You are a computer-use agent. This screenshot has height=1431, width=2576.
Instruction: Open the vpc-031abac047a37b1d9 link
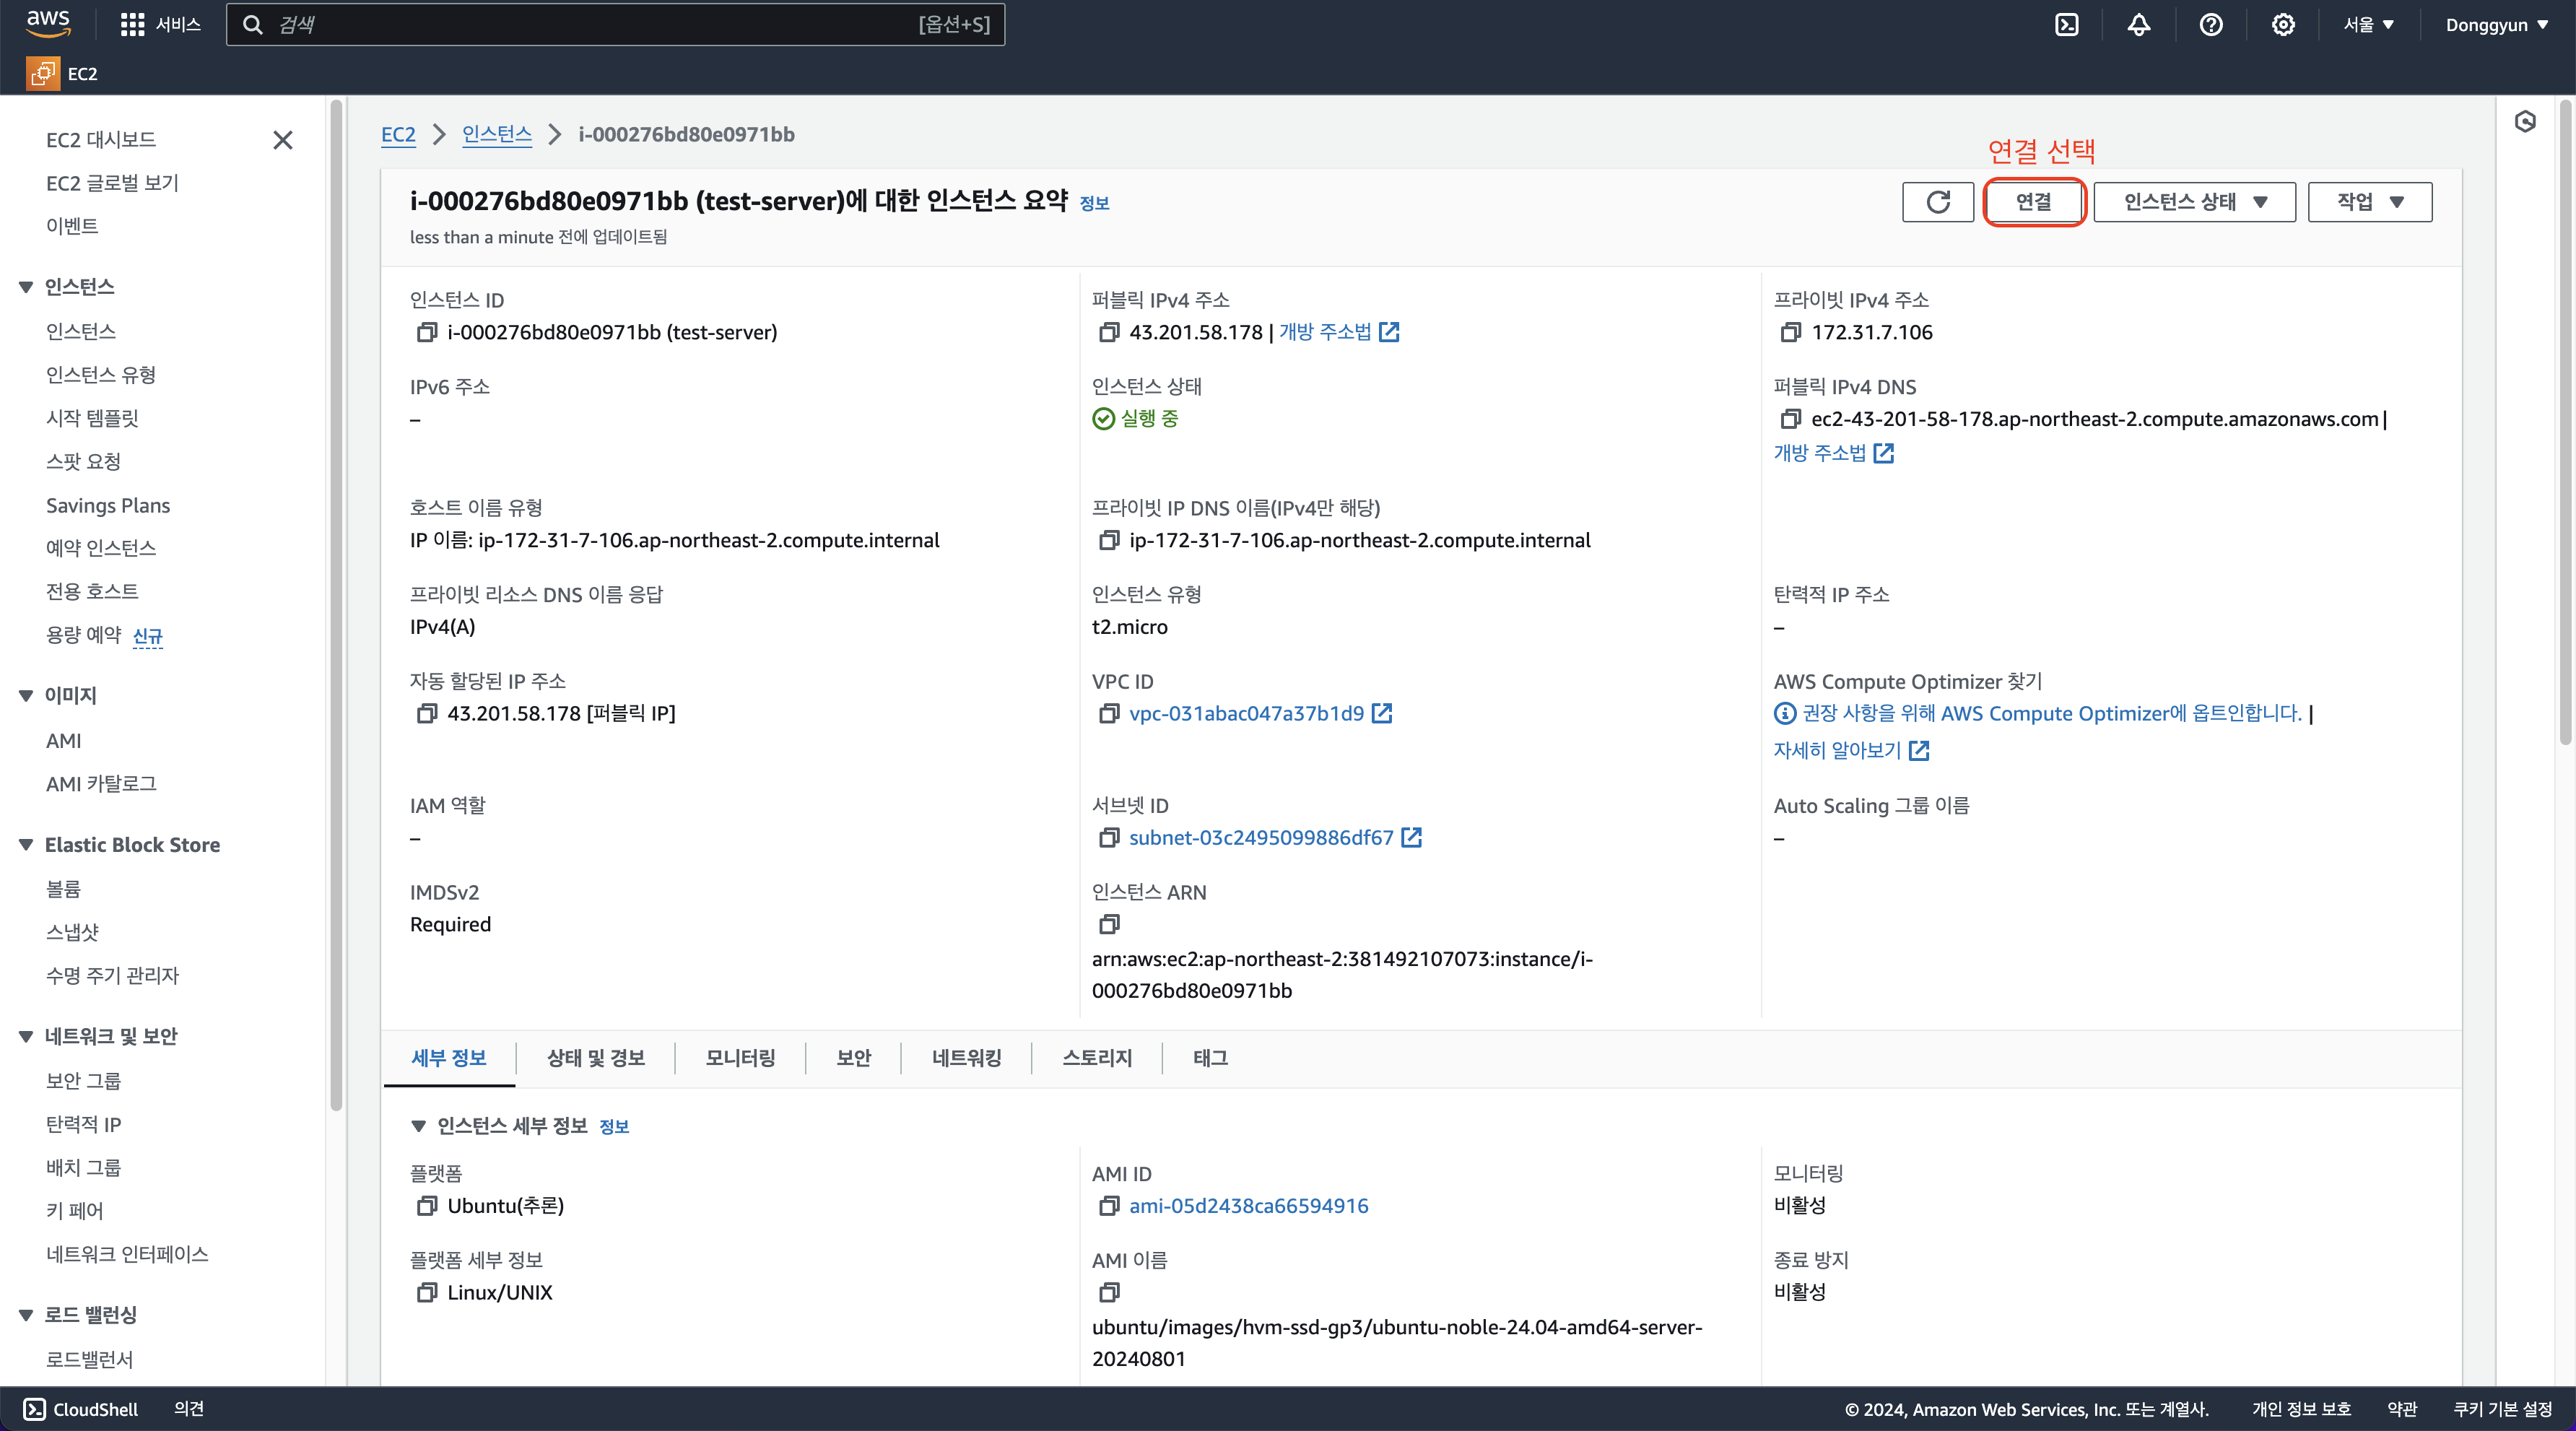click(x=1246, y=713)
